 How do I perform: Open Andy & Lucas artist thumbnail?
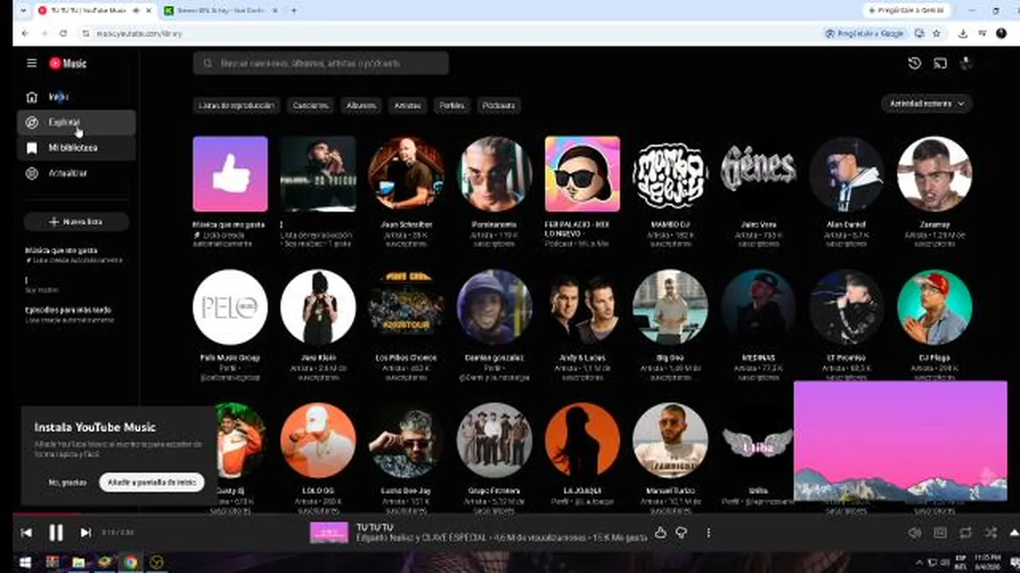pos(583,307)
